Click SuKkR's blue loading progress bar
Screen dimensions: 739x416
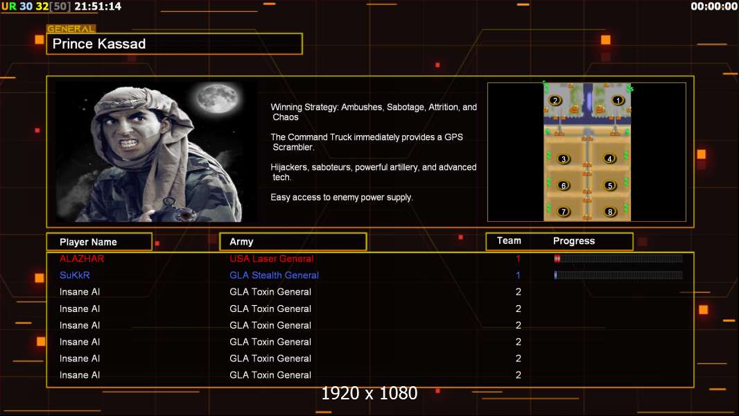tap(618, 275)
